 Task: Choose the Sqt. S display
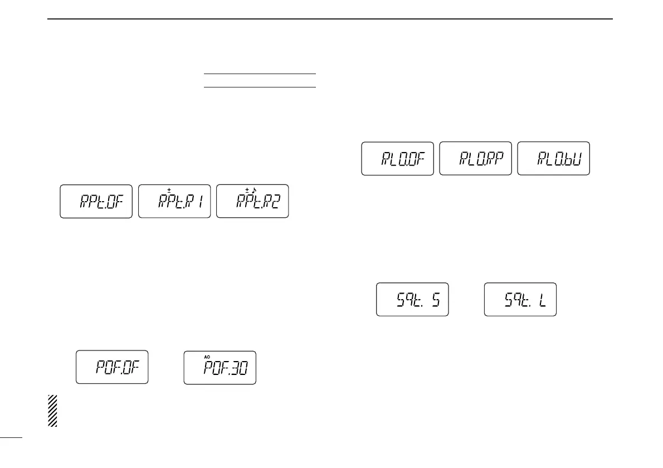(412, 300)
